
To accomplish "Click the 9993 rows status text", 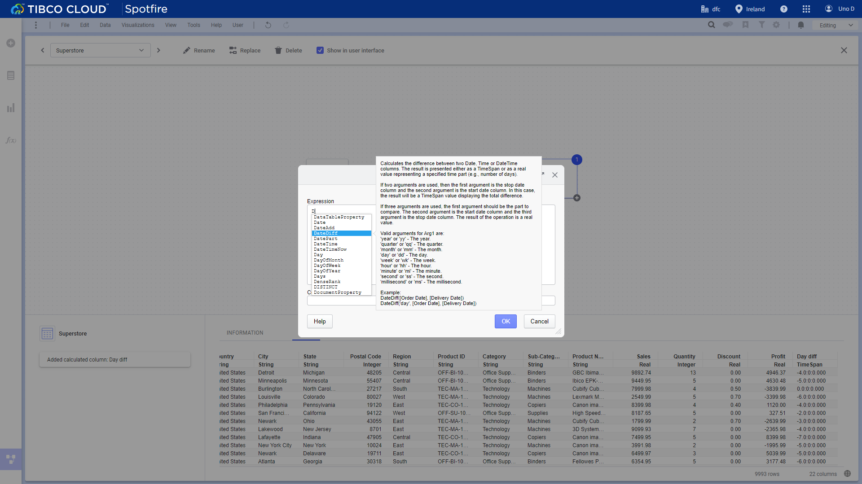I will [767, 474].
